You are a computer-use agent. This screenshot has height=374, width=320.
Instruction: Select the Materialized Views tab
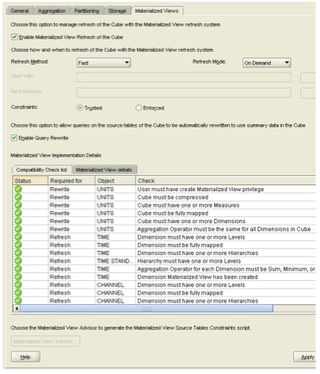[157, 11]
